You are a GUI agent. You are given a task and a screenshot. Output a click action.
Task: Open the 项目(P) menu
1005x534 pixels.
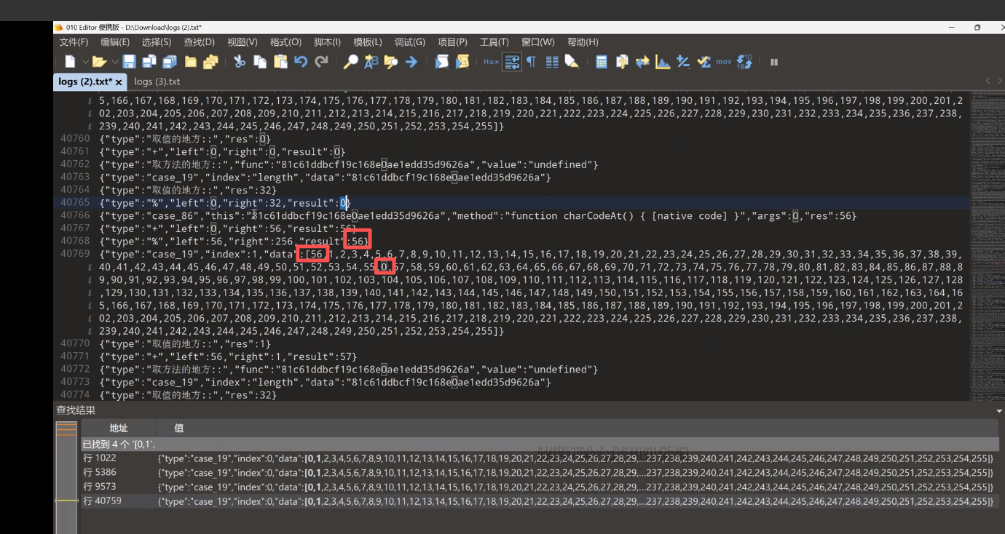[x=452, y=42]
